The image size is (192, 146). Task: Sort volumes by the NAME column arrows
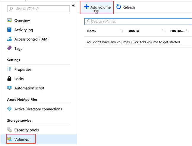point(122,31)
